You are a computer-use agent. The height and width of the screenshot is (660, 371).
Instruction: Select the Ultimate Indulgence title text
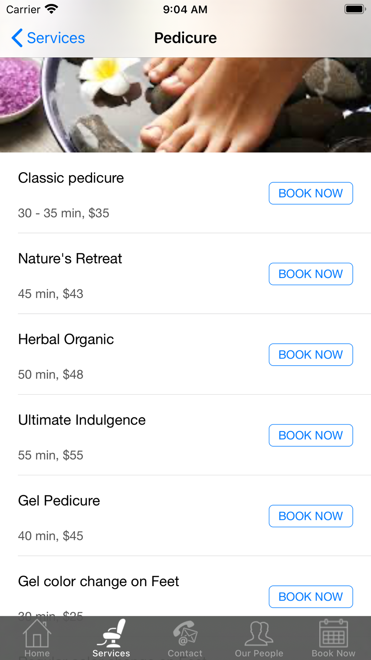(x=82, y=420)
